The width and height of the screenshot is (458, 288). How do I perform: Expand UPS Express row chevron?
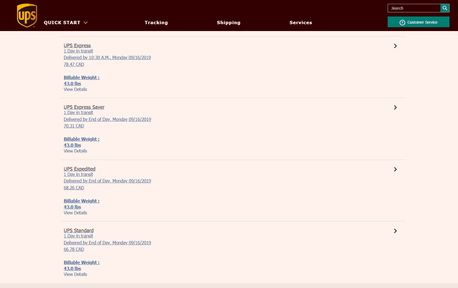pyautogui.click(x=395, y=46)
